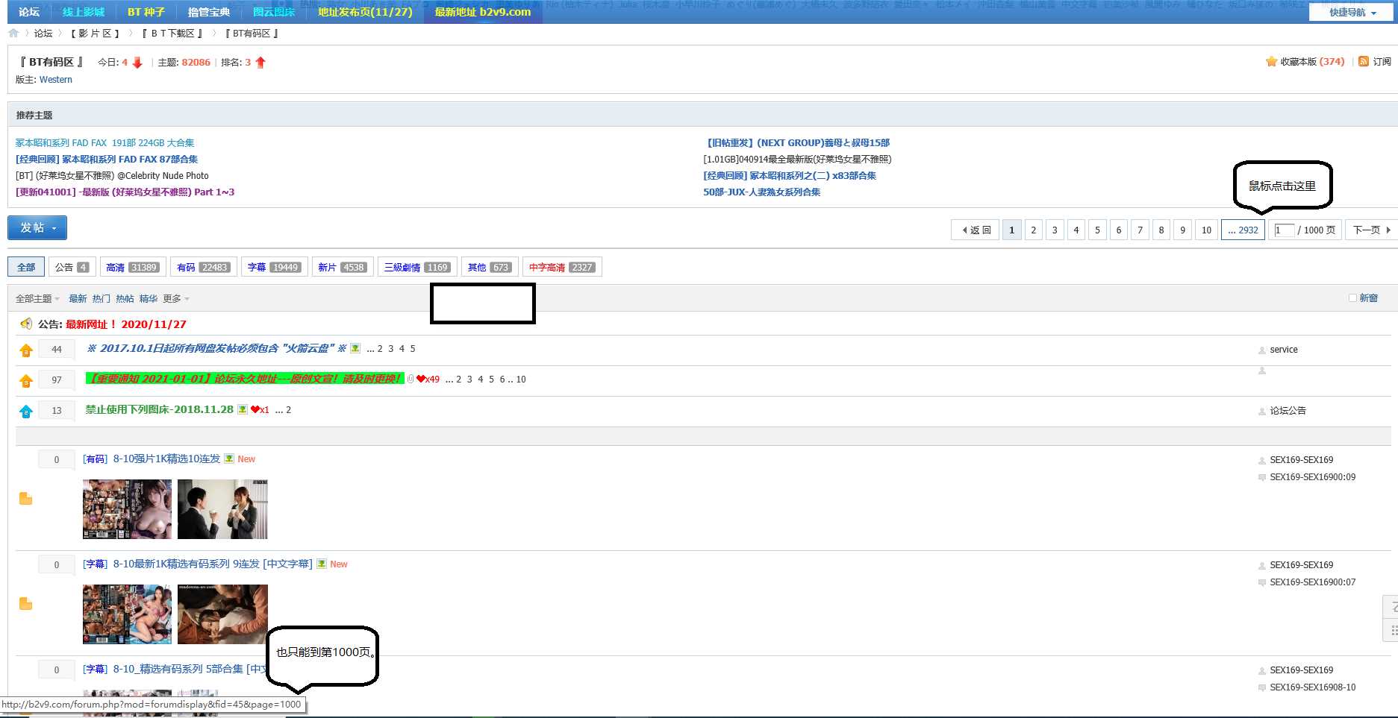
Task: Click the home icon in the breadcrumb
Action: (13, 33)
